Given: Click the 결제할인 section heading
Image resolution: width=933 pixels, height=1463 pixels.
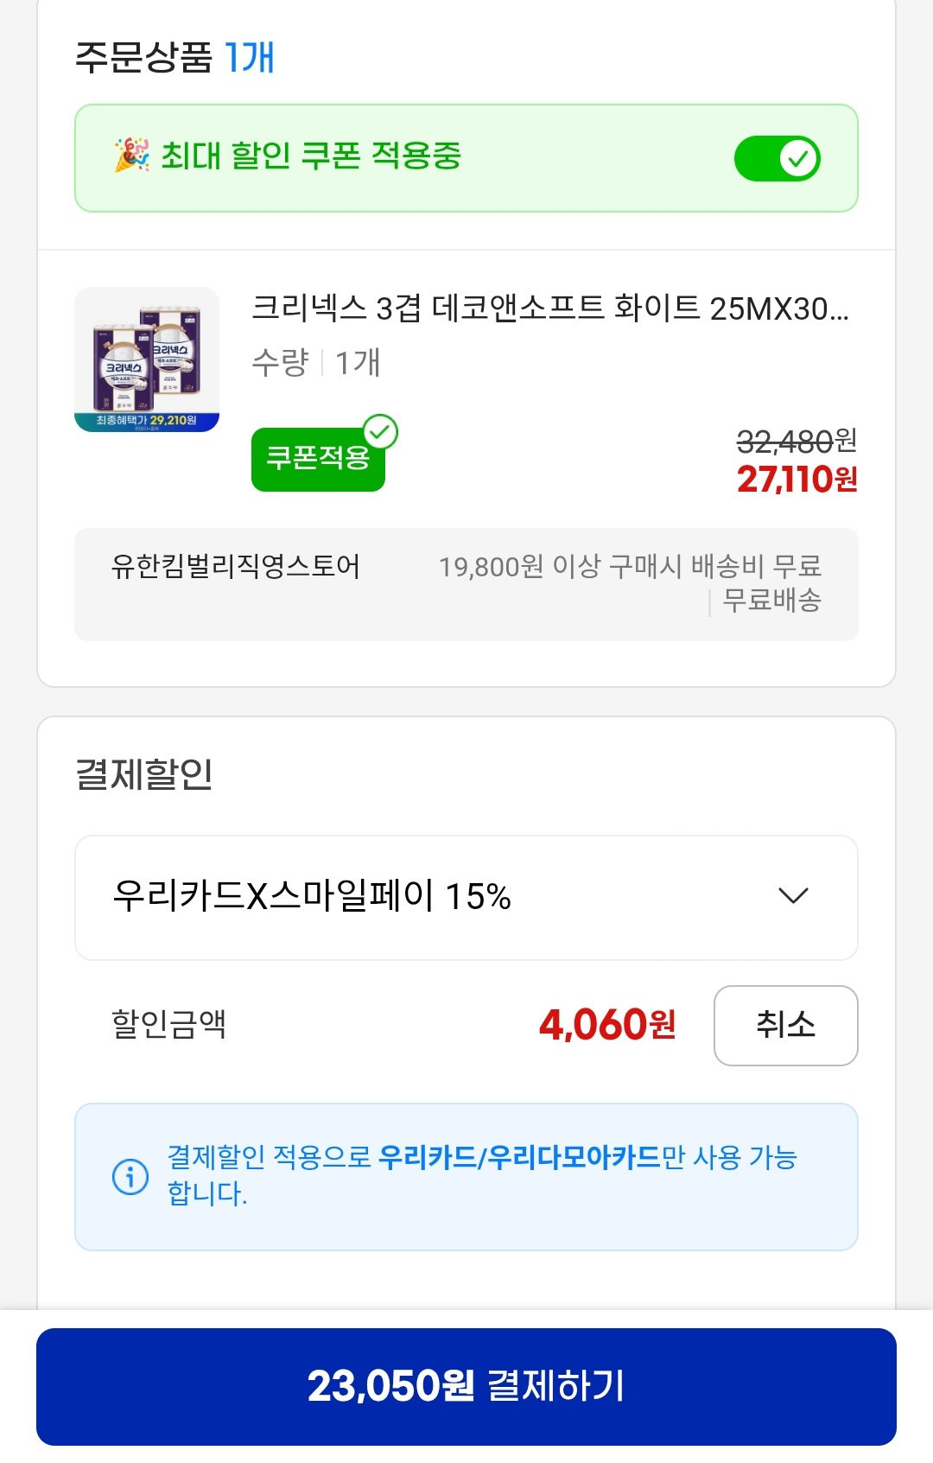Looking at the screenshot, I should pos(144,773).
